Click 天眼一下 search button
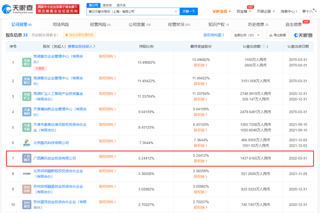This screenshot has height=213, width=320. coord(188,12)
